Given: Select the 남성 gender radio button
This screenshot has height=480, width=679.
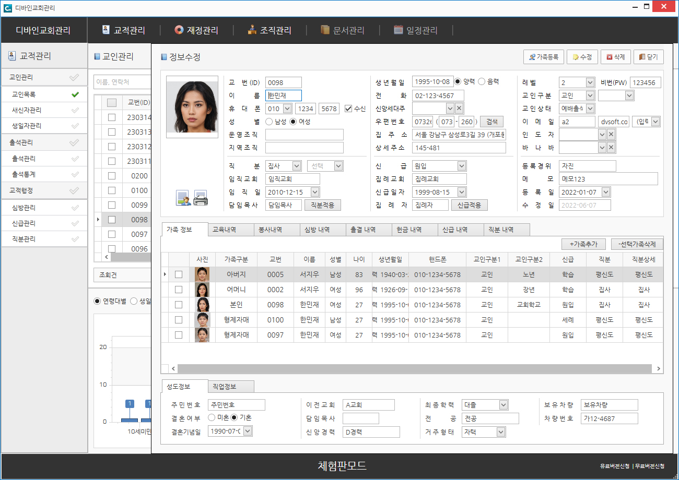Looking at the screenshot, I should click(x=270, y=122).
